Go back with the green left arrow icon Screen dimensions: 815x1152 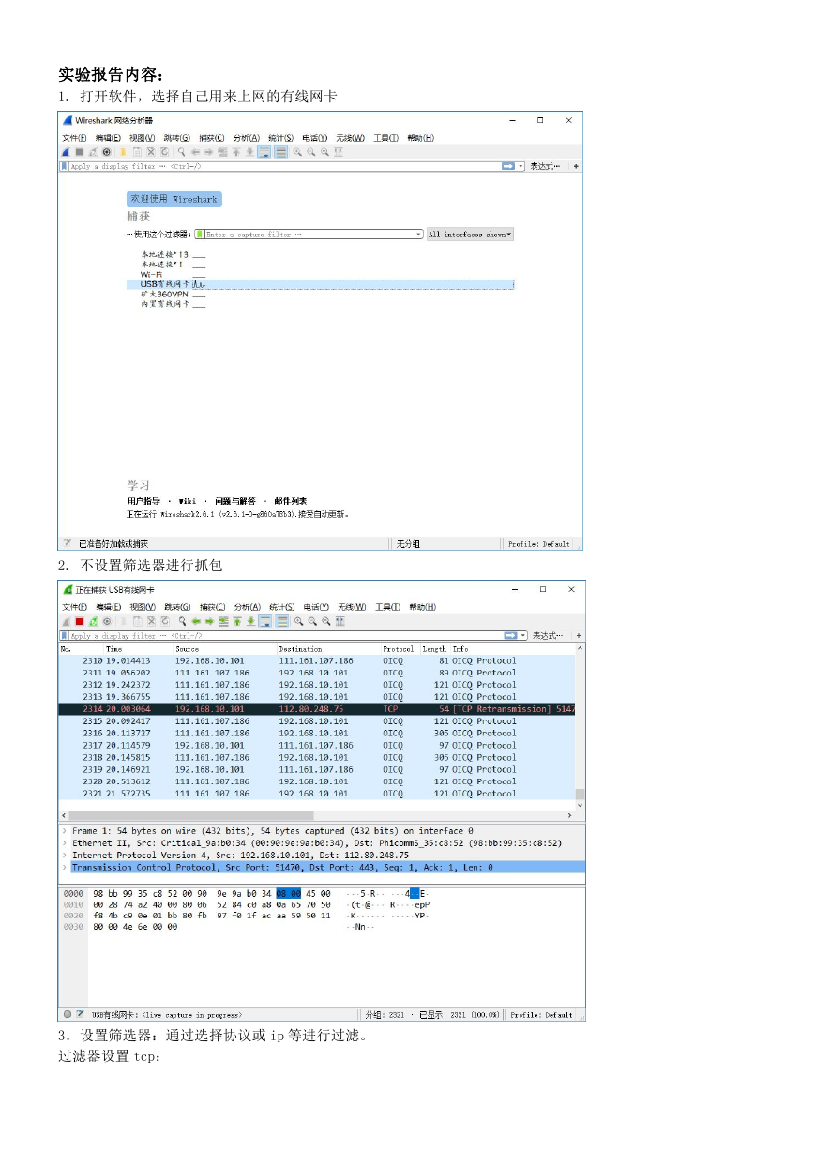click(196, 621)
